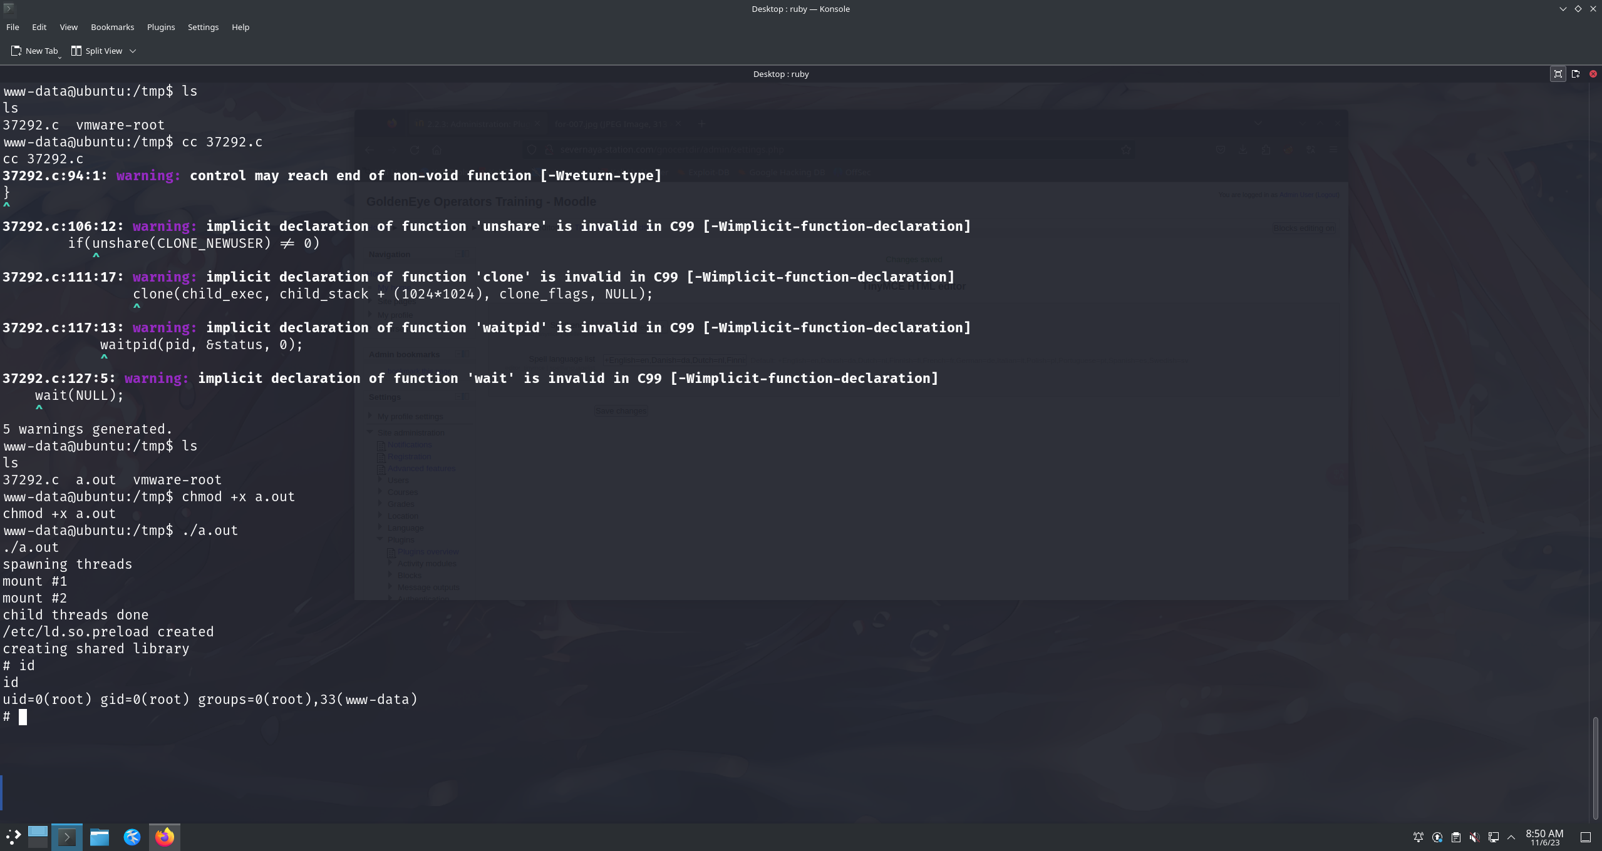Open the KDE application launcher

coord(13,837)
